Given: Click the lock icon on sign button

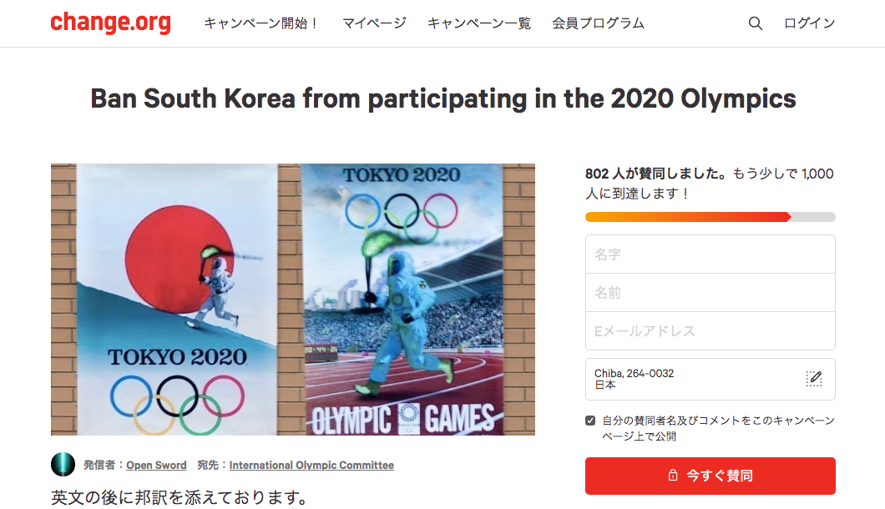Looking at the screenshot, I should 672,476.
